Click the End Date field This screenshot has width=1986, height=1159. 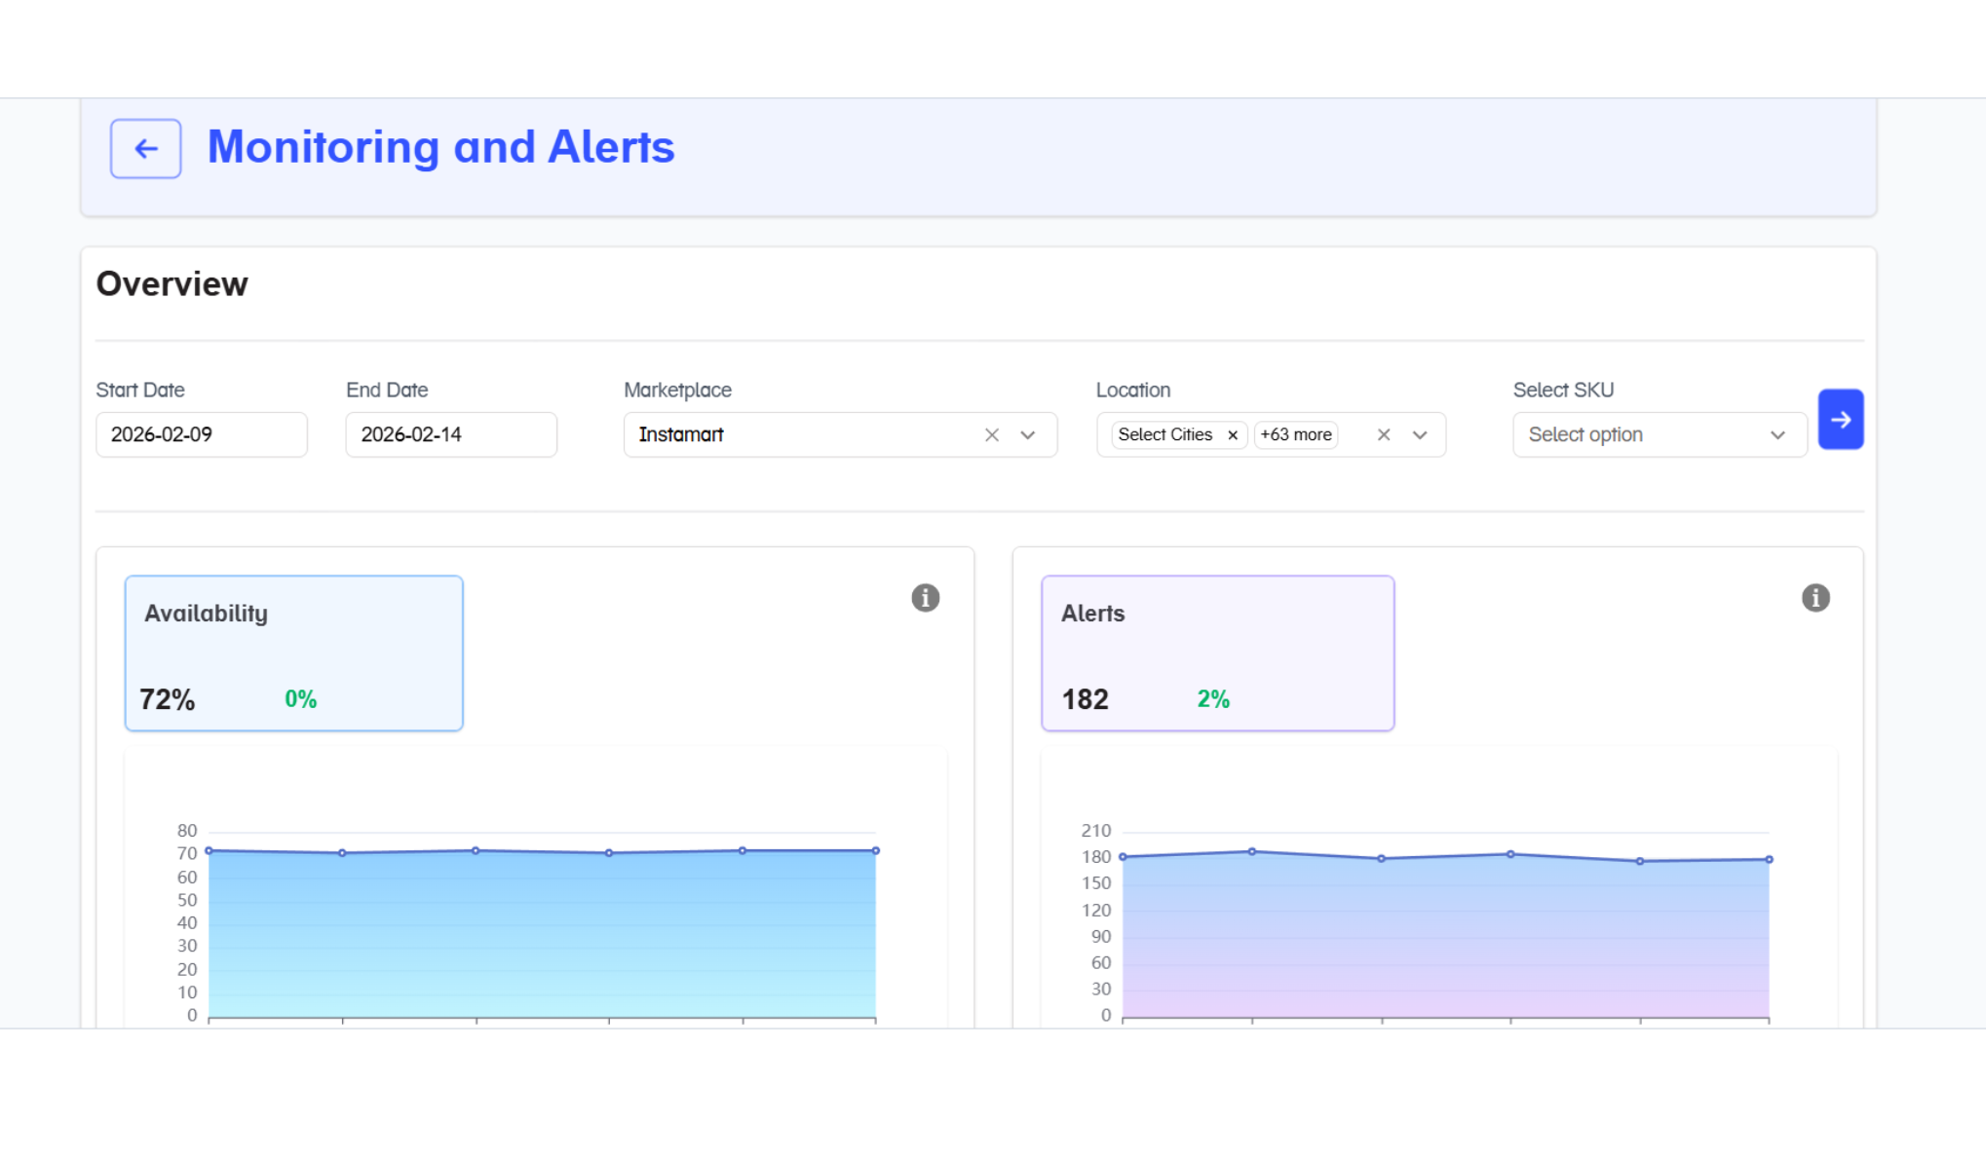click(x=450, y=435)
